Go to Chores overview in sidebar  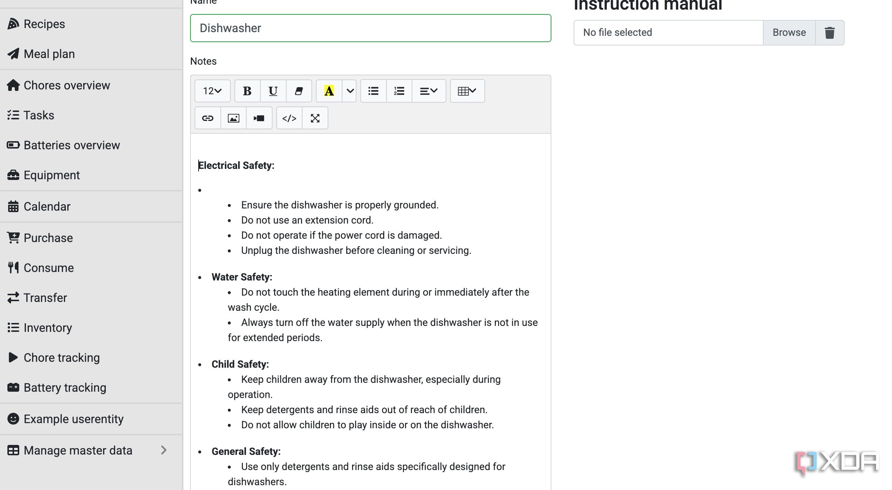(91, 85)
